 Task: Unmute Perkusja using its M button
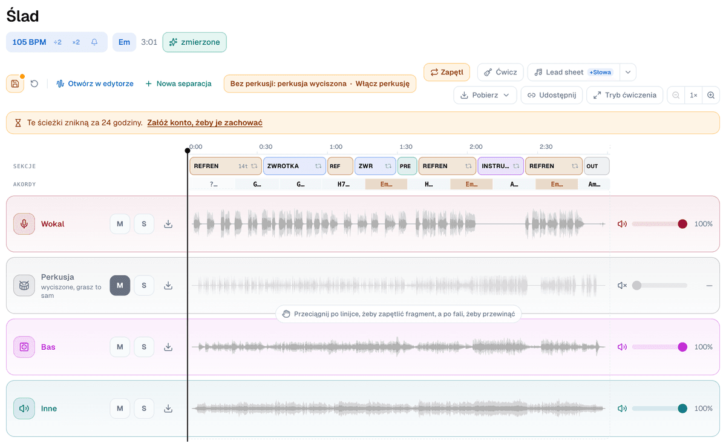(120, 286)
